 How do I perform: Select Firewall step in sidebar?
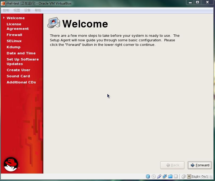(x=14, y=35)
